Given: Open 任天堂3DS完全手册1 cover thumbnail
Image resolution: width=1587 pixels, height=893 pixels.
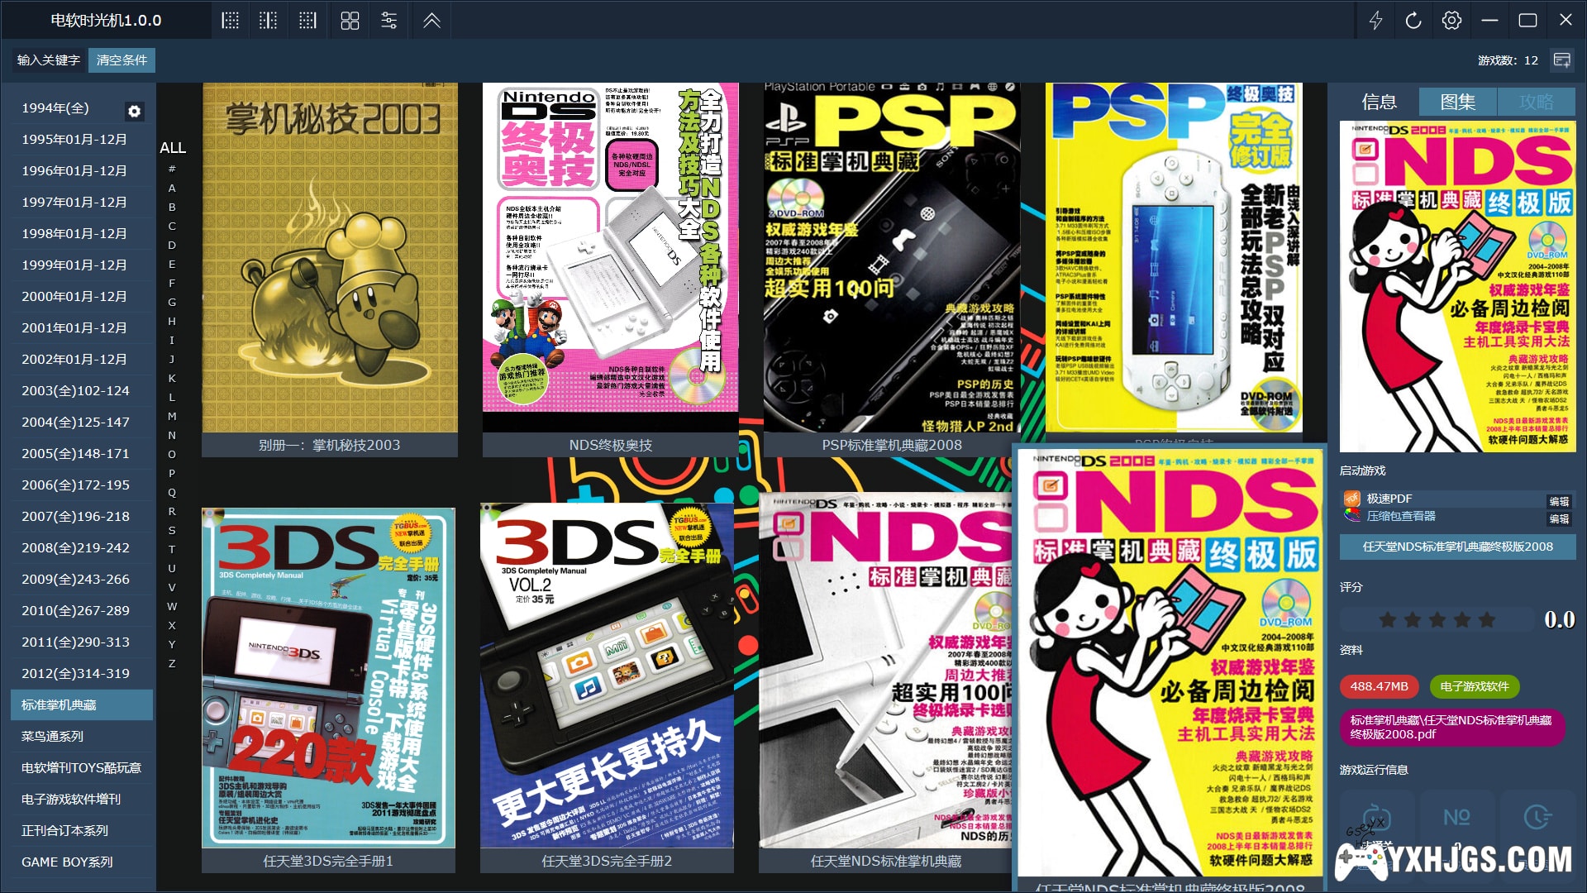Looking at the screenshot, I should point(328,678).
